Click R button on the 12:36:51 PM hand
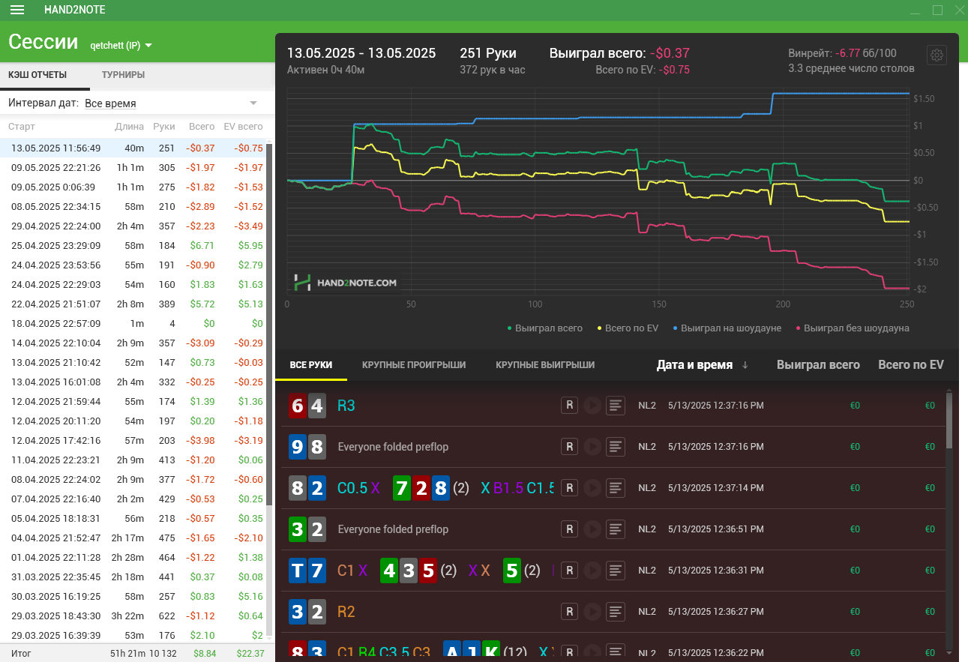This screenshot has height=662, width=968. pos(569,529)
